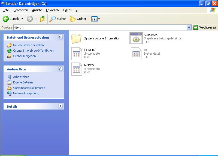Click the Ordner freigeben link
The image size is (218, 156).
(25, 56)
